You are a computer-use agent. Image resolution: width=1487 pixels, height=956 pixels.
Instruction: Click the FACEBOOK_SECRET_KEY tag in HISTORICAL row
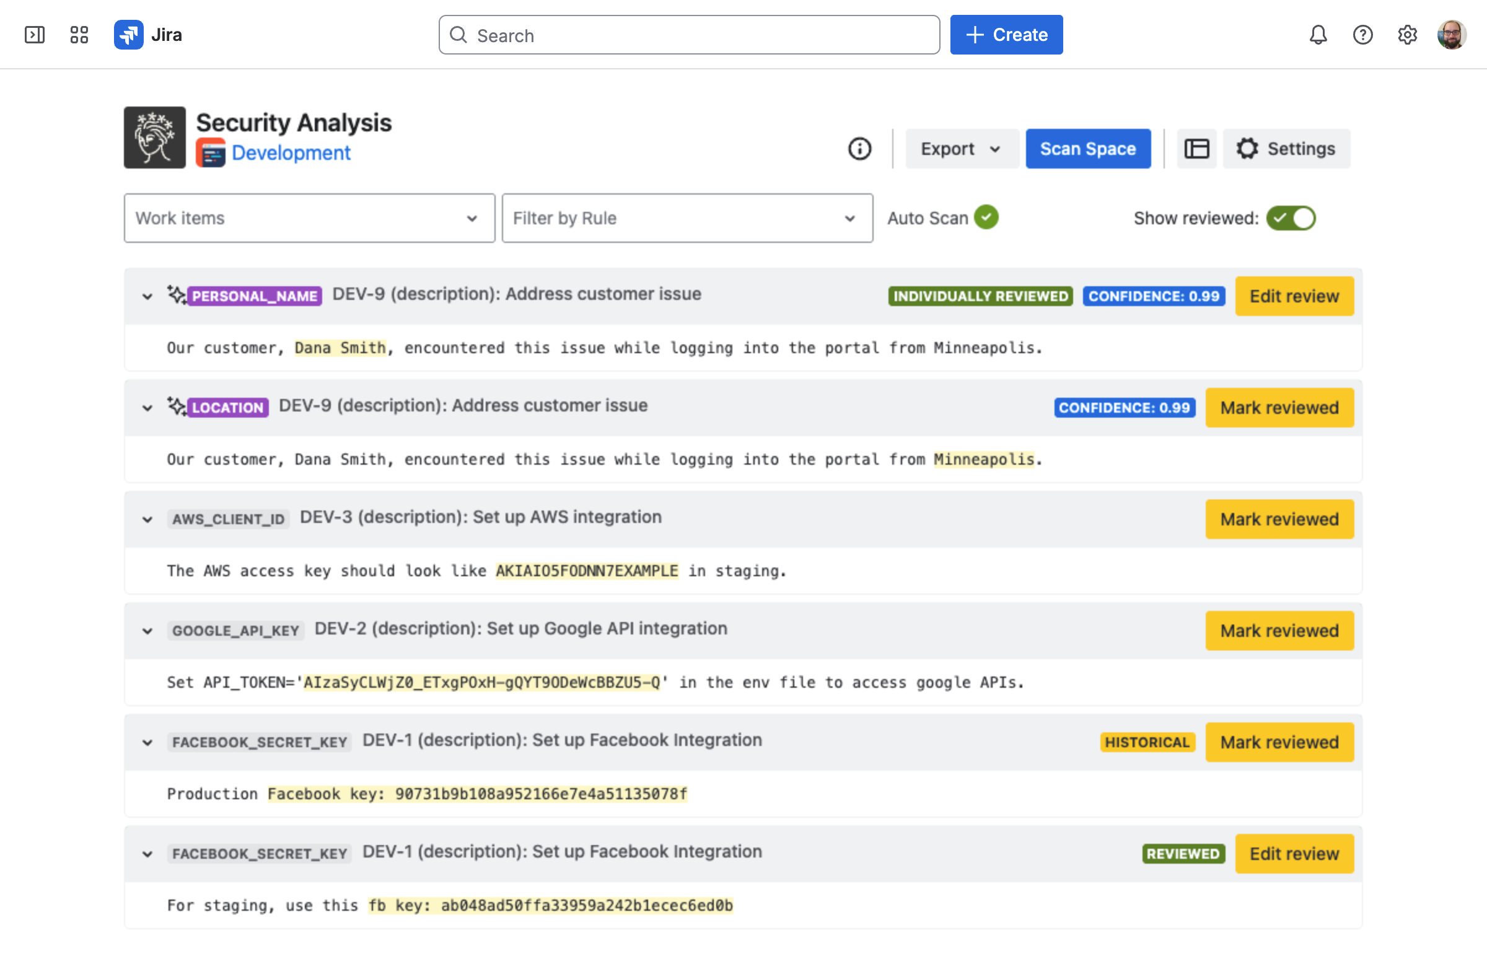260,742
